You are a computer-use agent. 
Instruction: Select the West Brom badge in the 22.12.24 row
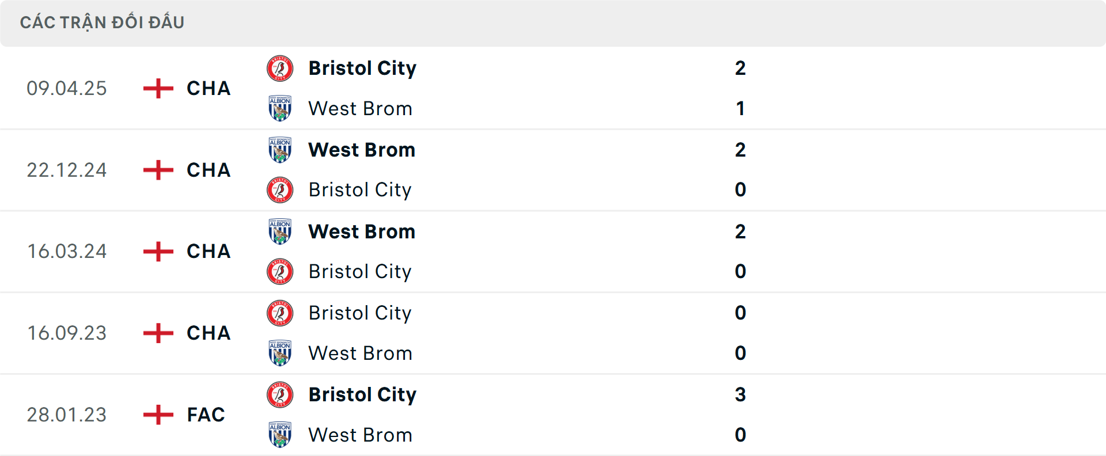pos(280,150)
